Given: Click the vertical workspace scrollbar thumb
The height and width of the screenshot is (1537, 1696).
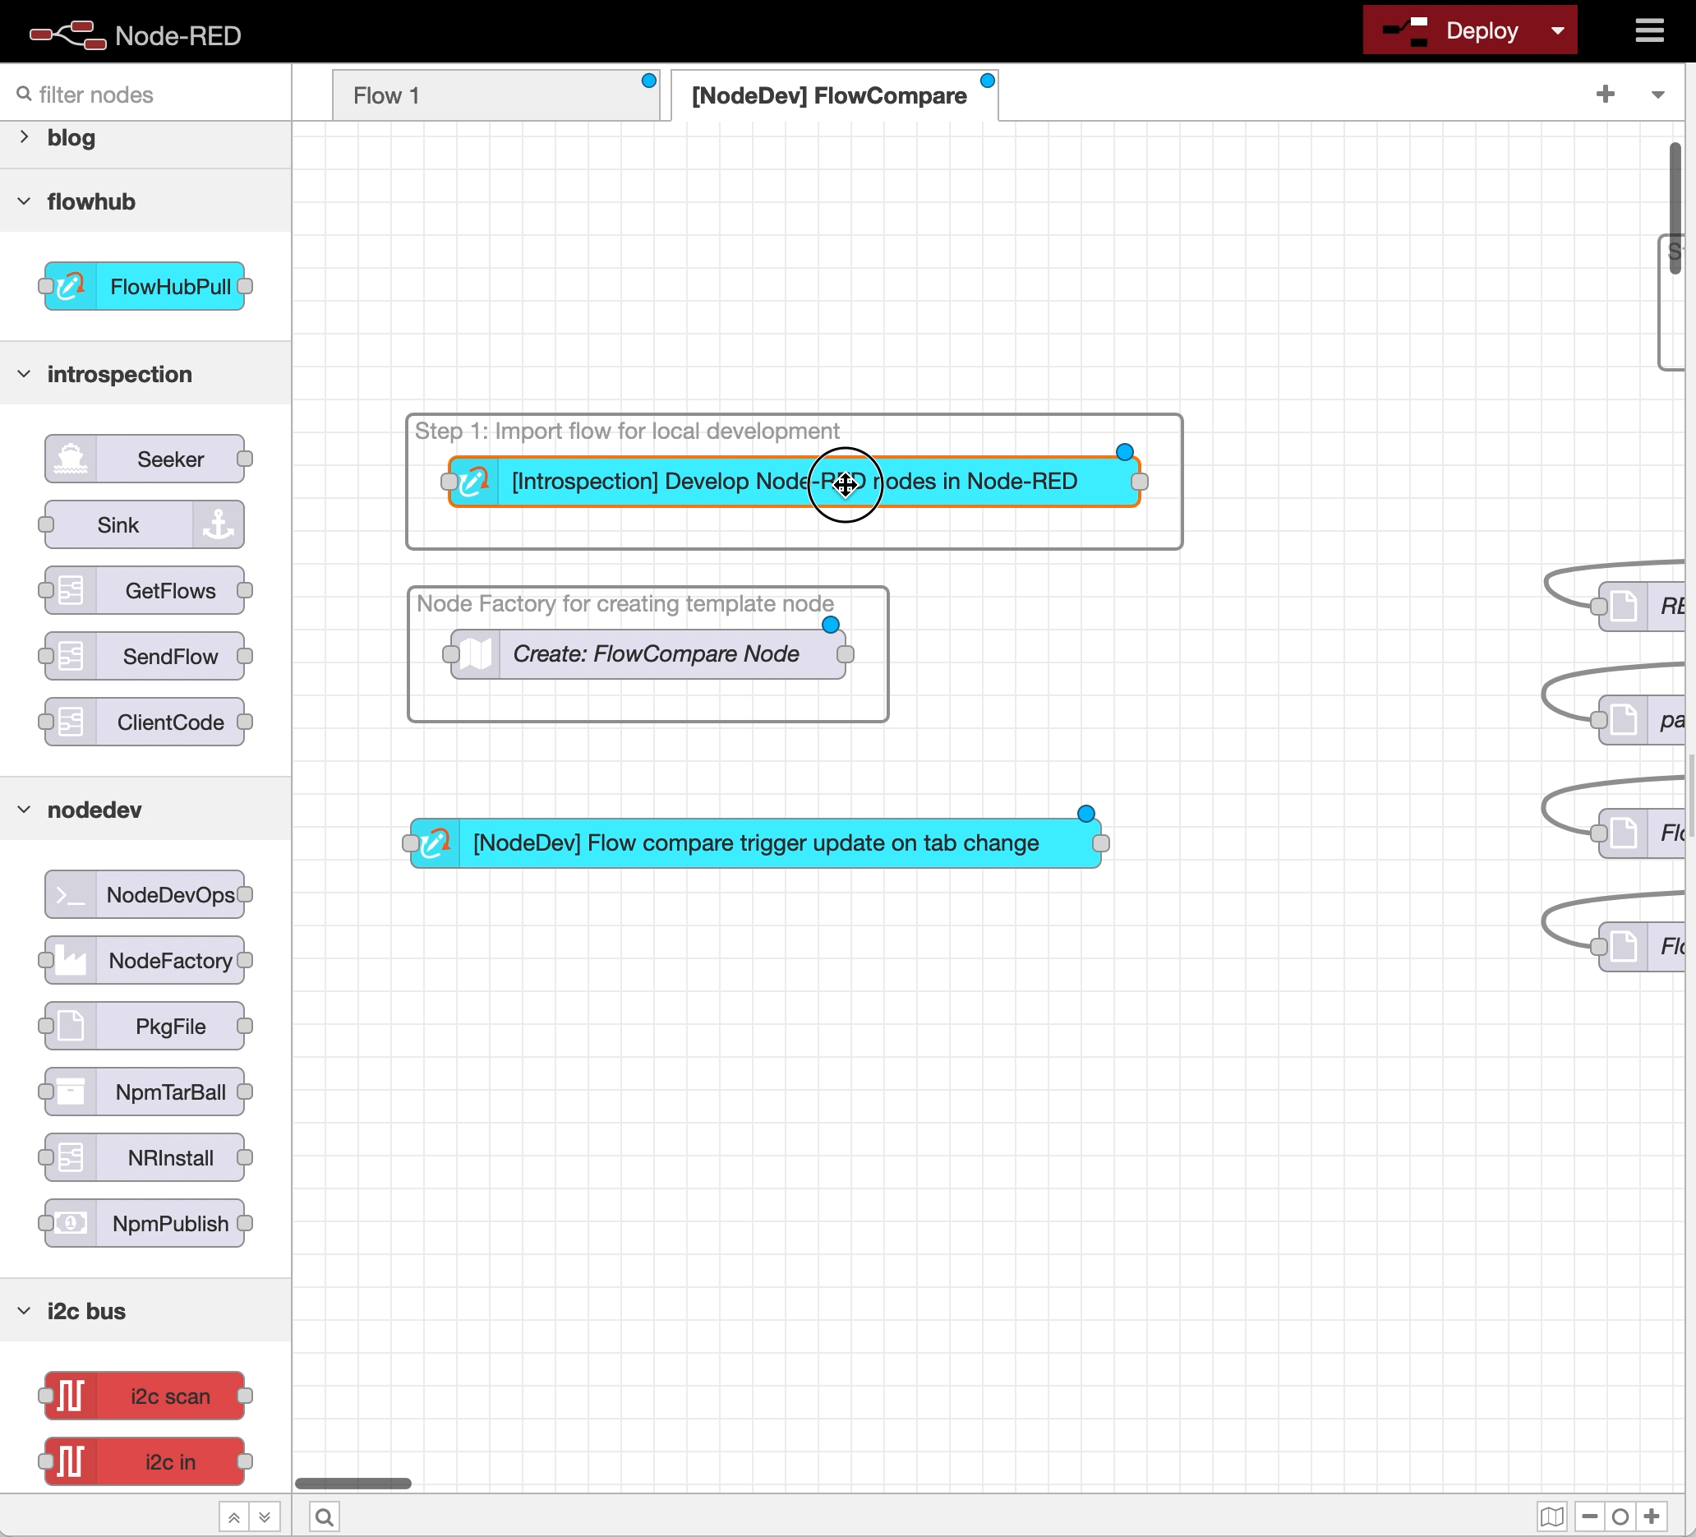Looking at the screenshot, I should pyautogui.click(x=1675, y=208).
